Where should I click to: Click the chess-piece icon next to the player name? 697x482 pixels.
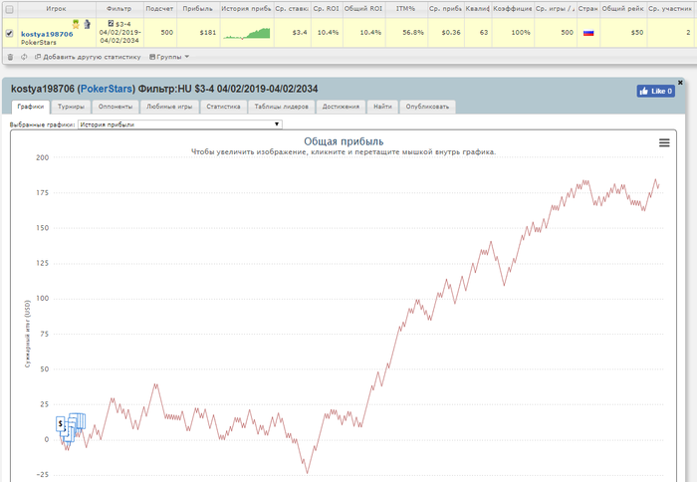(88, 24)
